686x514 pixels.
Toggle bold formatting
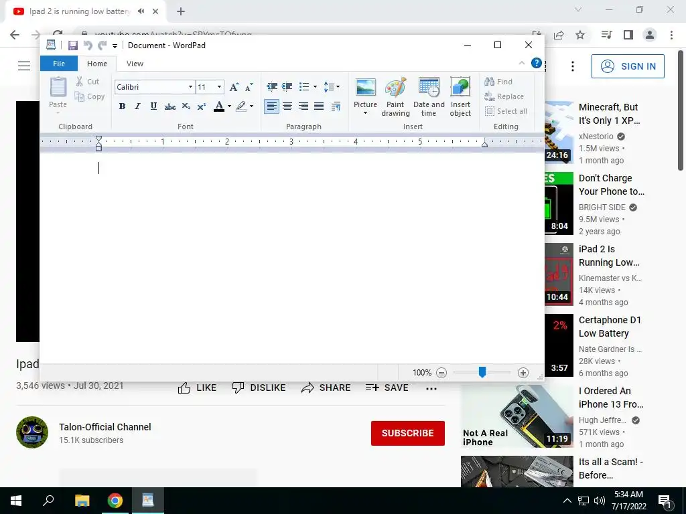click(x=122, y=106)
